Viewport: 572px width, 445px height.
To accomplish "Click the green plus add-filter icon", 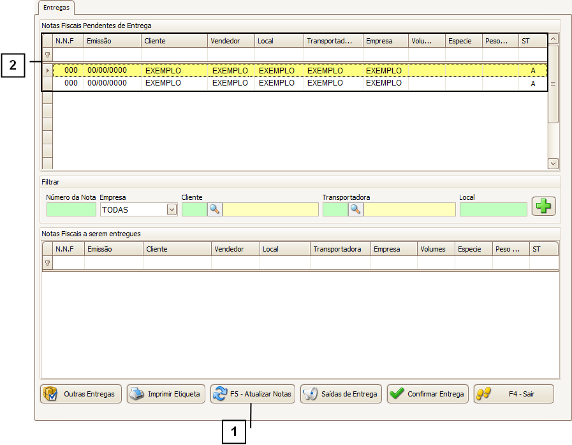I will pyautogui.click(x=544, y=207).
